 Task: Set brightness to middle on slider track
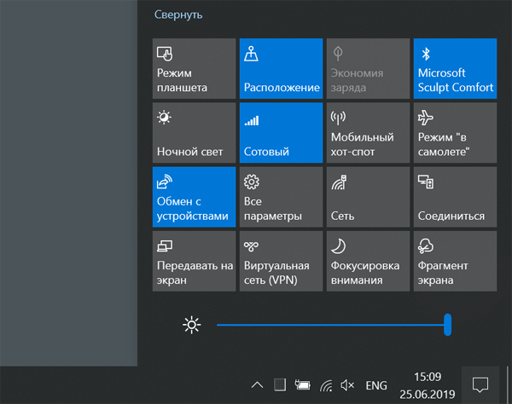coord(332,325)
